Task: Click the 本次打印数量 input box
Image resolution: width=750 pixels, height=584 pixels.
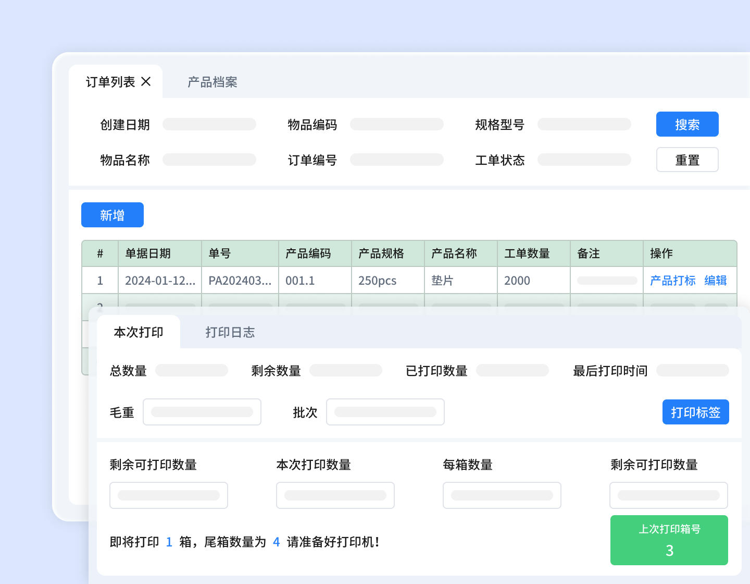Action: point(335,495)
